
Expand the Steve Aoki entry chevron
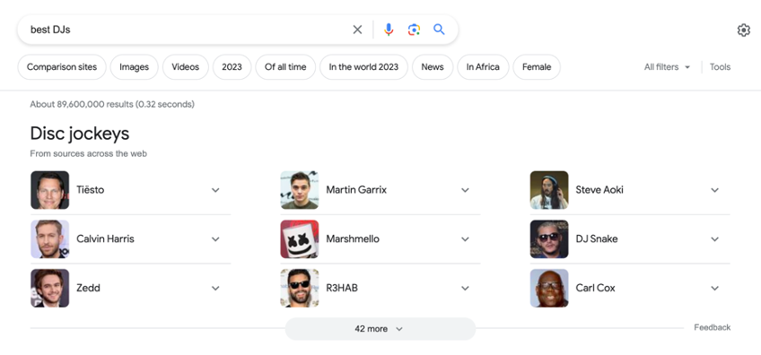(x=714, y=190)
